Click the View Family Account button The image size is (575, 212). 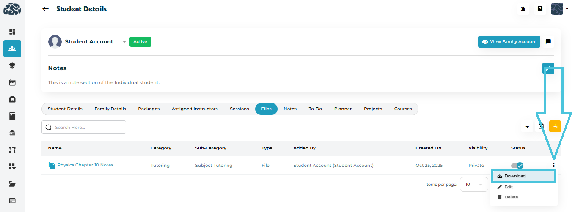pos(509,42)
